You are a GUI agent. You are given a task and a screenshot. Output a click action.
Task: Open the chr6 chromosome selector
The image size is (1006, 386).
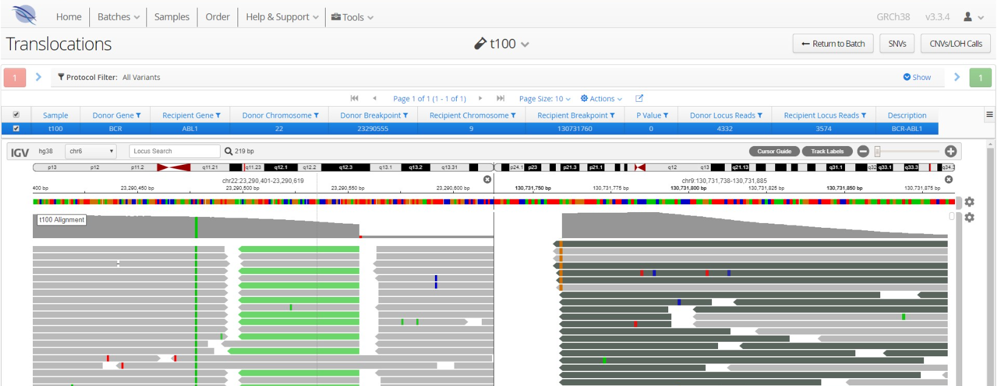(x=91, y=151)
